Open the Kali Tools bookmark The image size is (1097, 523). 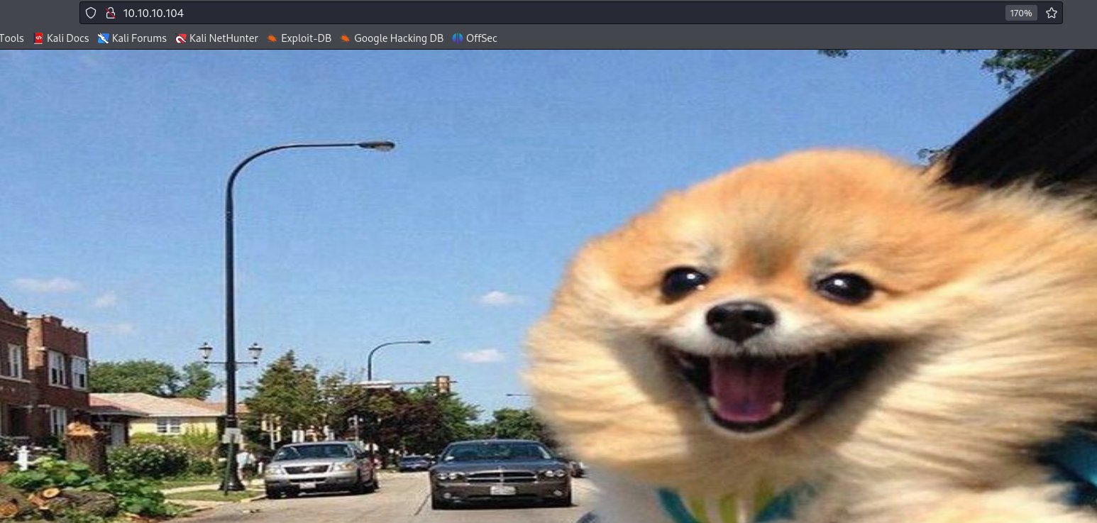tap(11, 38)
